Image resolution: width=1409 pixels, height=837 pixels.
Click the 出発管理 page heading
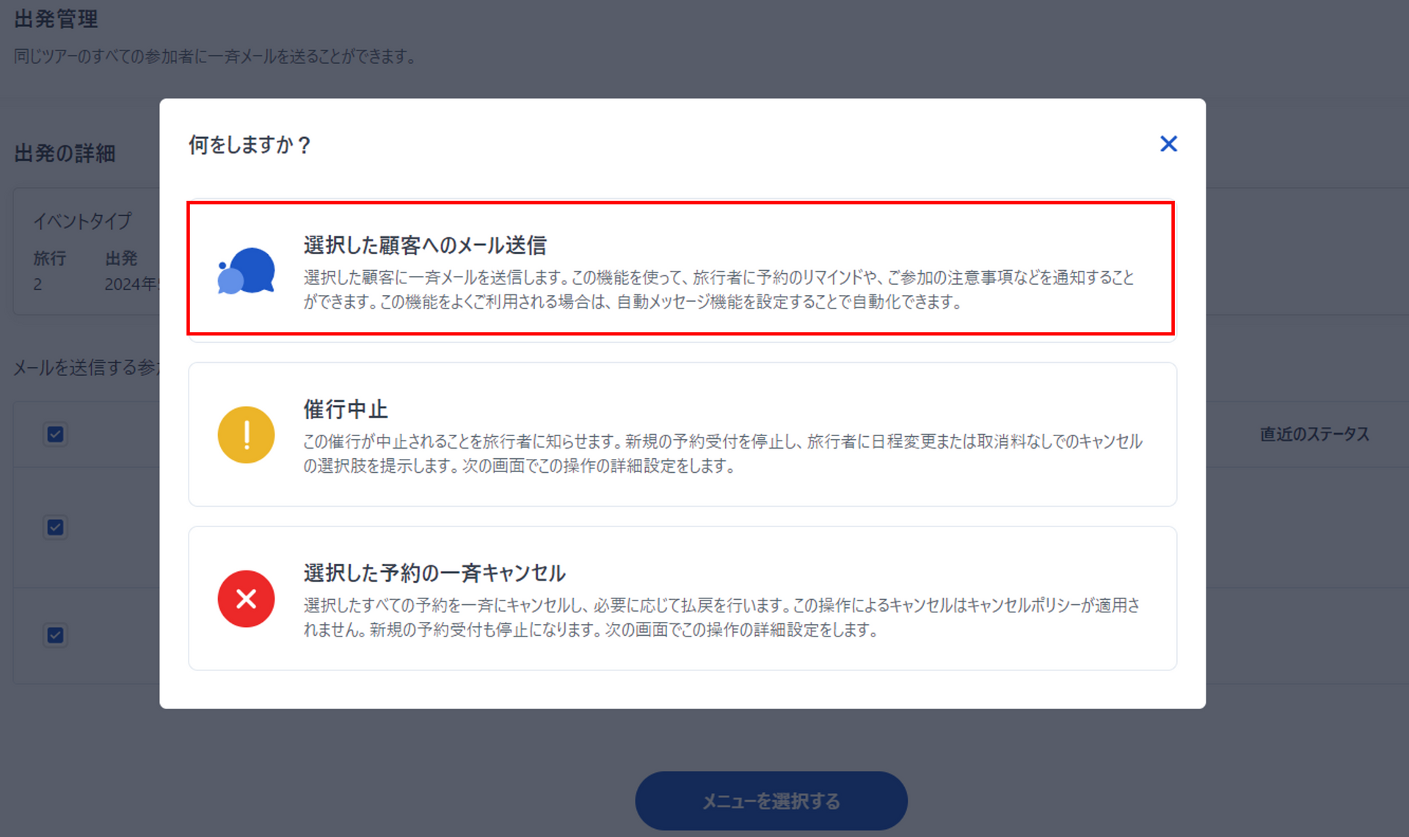coord(57,19)
